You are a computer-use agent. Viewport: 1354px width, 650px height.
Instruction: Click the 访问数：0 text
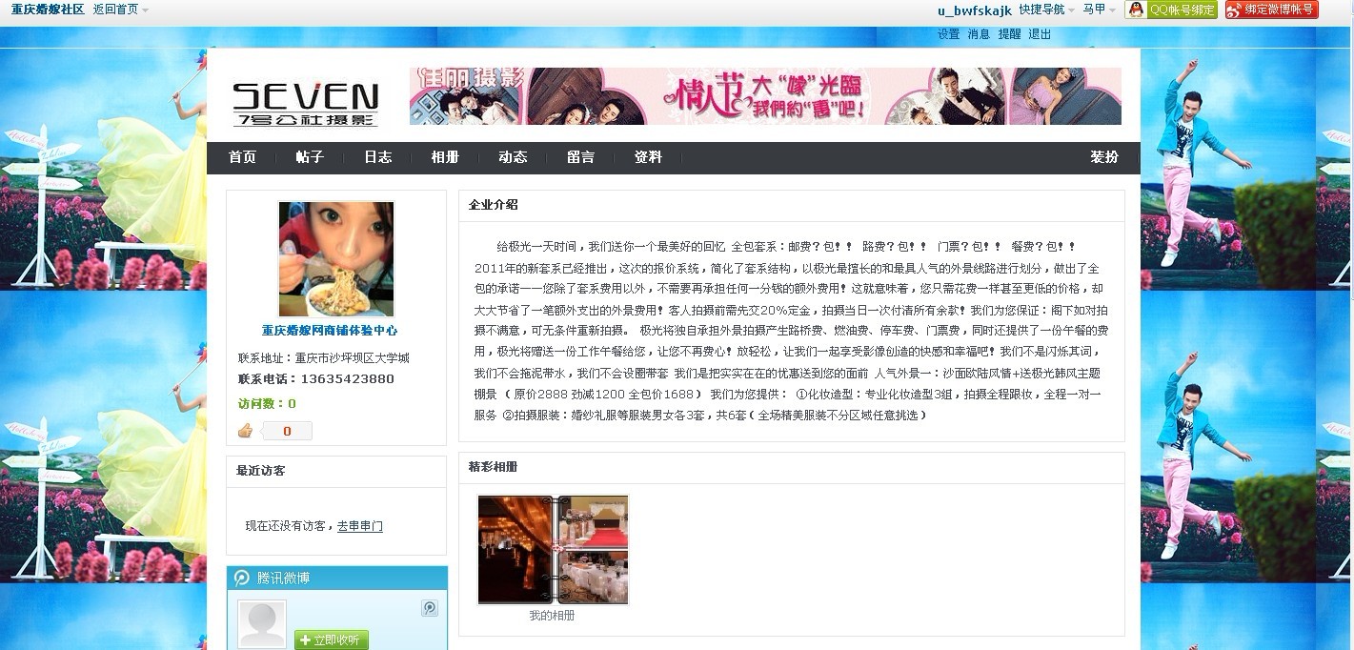(x=267, y=404)
